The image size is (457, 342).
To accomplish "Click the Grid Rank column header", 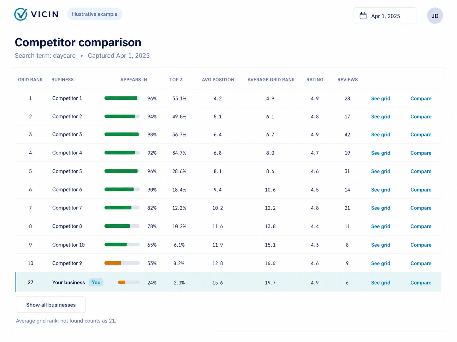I will [30, 80].
